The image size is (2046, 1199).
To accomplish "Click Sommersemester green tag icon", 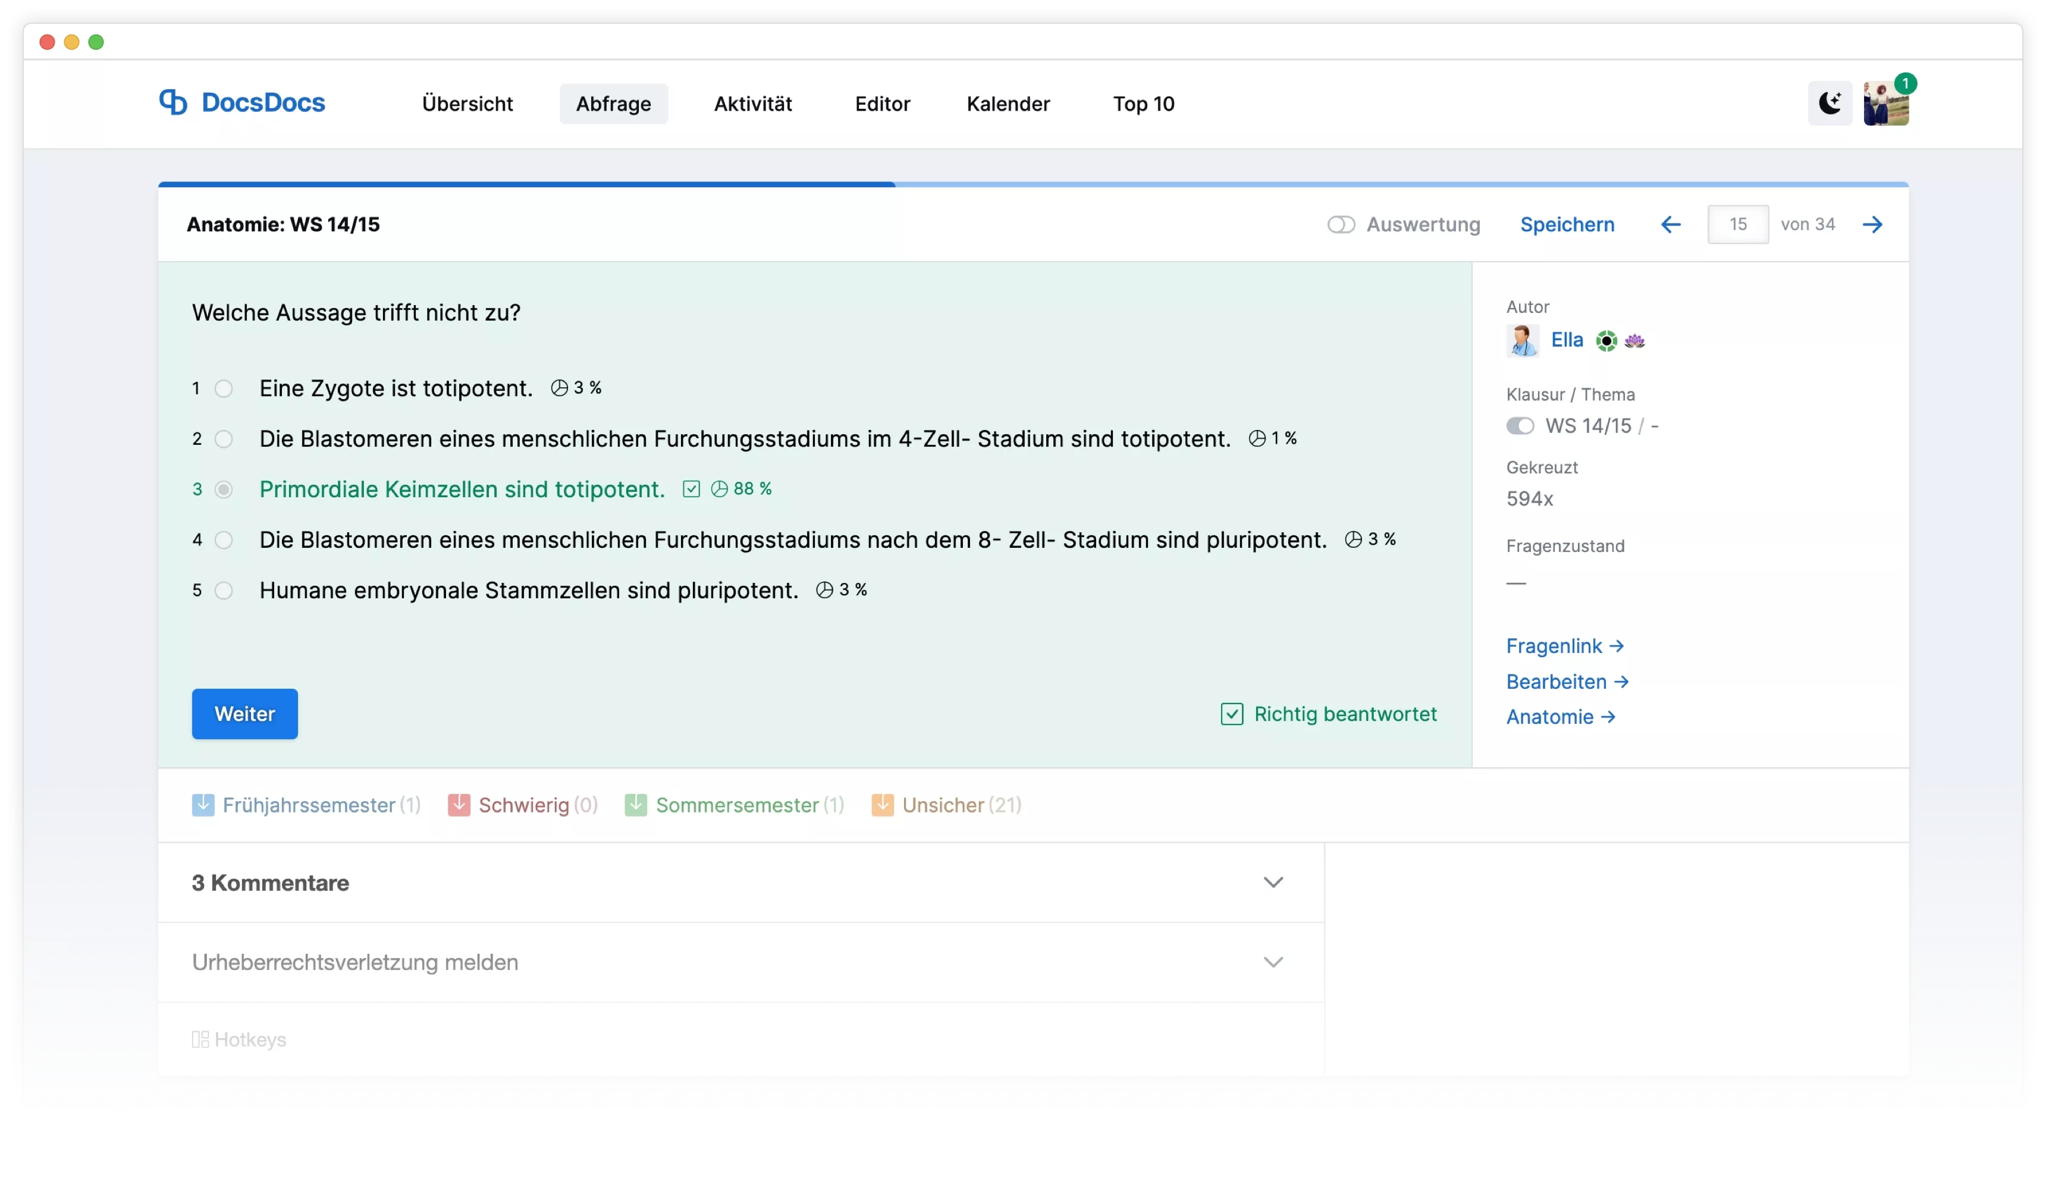I will 636,805.
